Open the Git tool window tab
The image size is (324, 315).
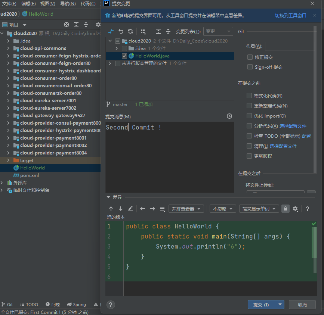pyautogui.click(x=7, y=305)
